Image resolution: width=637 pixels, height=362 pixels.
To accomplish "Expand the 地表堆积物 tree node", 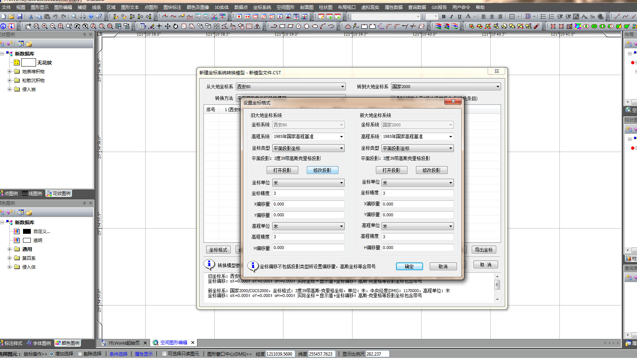I will (10, 71).
